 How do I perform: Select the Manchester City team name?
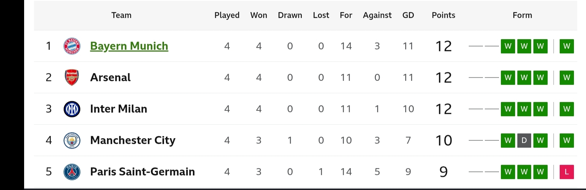tap(133, 140)
